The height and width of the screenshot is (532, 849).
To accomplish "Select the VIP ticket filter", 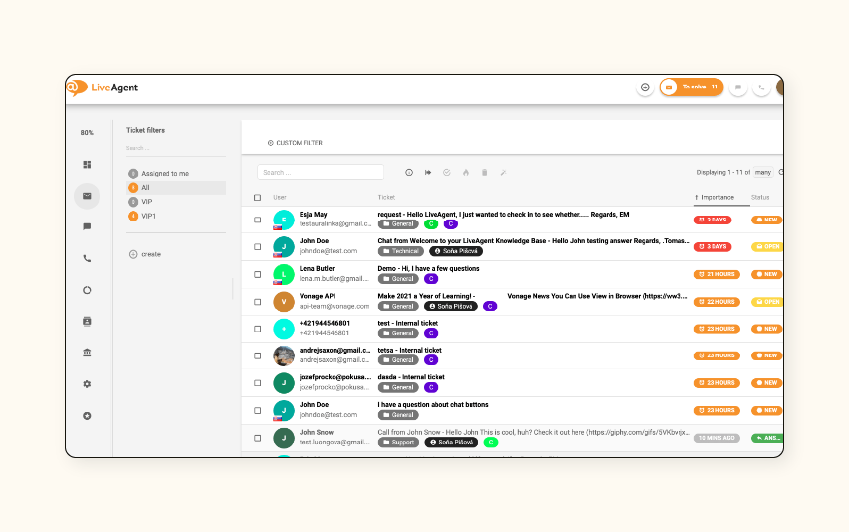I will (x=176, y=202).
